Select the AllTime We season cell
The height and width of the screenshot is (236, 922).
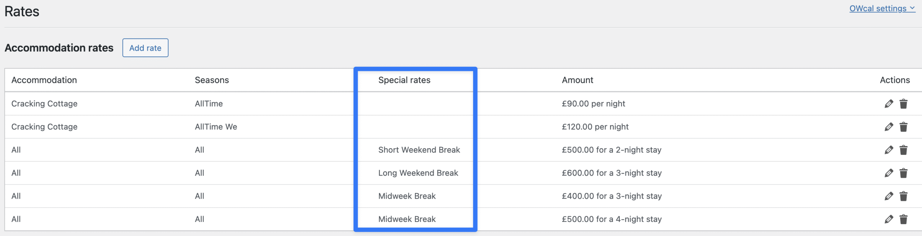pyautogui.click(x=216, y=127)
